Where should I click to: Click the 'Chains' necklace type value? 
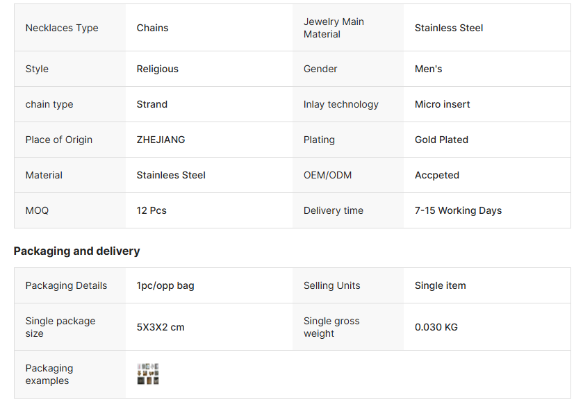point(153,28)
